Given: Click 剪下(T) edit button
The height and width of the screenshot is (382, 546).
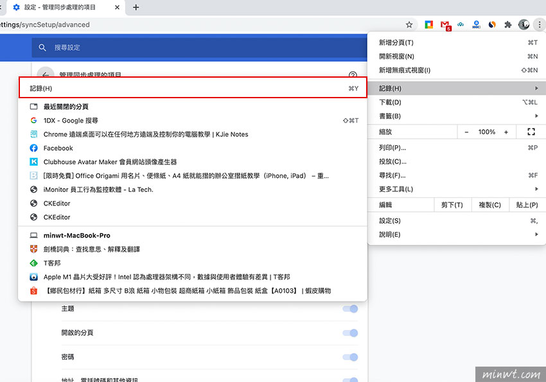Looking at the screenshot, I should [x=452, y=205].
